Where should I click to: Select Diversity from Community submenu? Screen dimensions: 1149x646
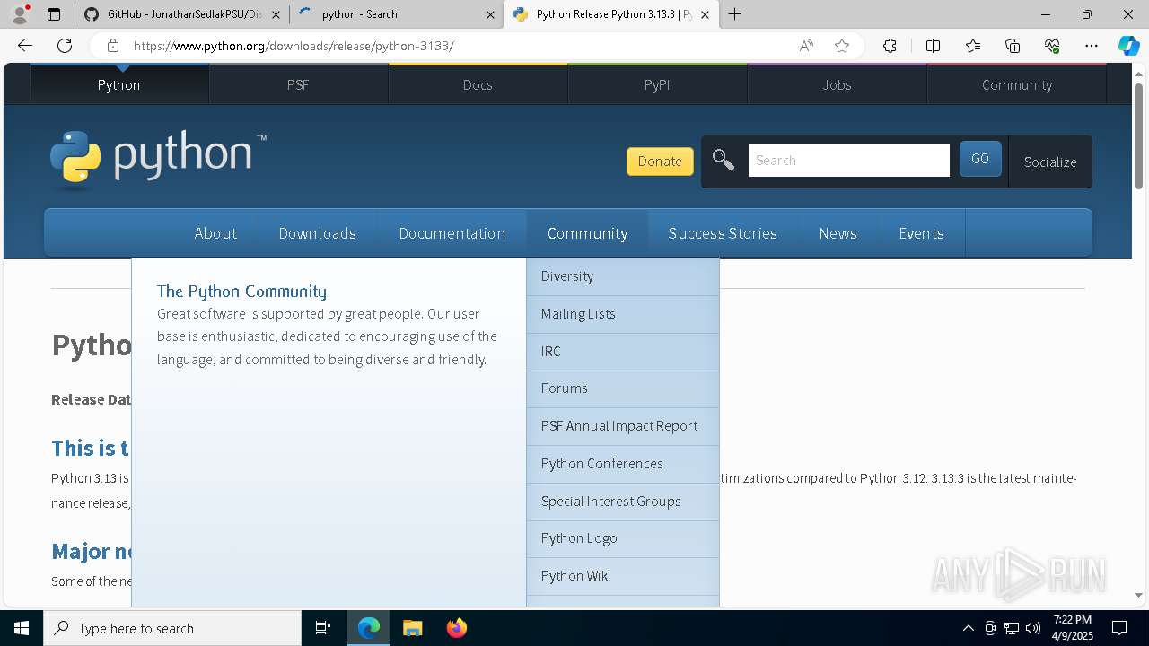tap(623, 276)
